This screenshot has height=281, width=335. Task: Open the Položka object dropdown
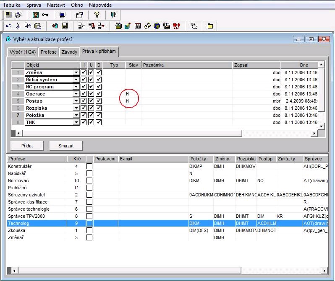76,115
